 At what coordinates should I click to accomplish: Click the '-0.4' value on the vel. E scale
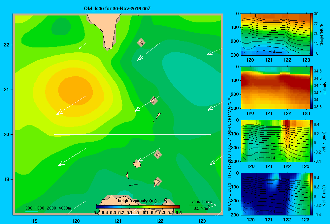pos(317,215)
